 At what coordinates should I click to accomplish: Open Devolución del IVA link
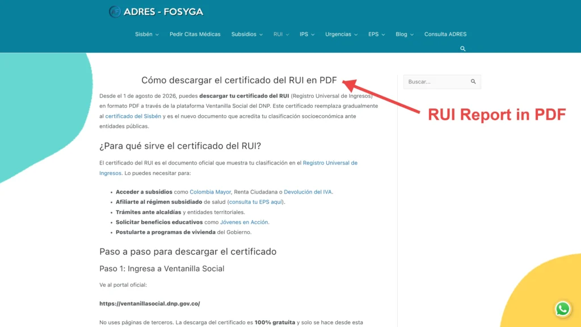pyautogui.click(x=308, y=192)
